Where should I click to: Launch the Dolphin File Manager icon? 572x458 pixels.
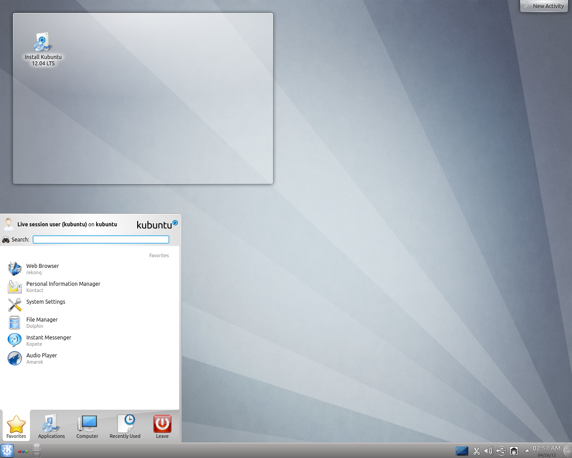point(15,322)
